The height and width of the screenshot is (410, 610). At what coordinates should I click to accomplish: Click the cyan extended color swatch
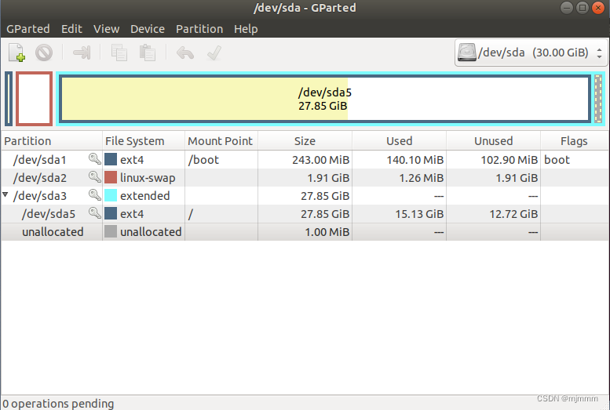pyautogui.click(x=111, y=195)
